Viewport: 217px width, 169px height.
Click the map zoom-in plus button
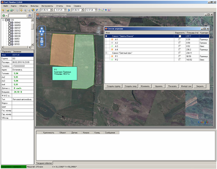tap(42, 38)
